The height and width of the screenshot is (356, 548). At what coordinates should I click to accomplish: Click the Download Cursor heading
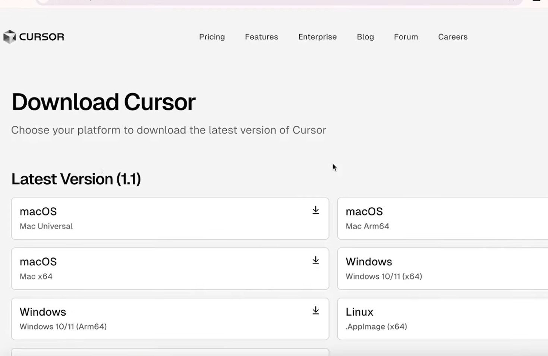(x=104, y=102)
